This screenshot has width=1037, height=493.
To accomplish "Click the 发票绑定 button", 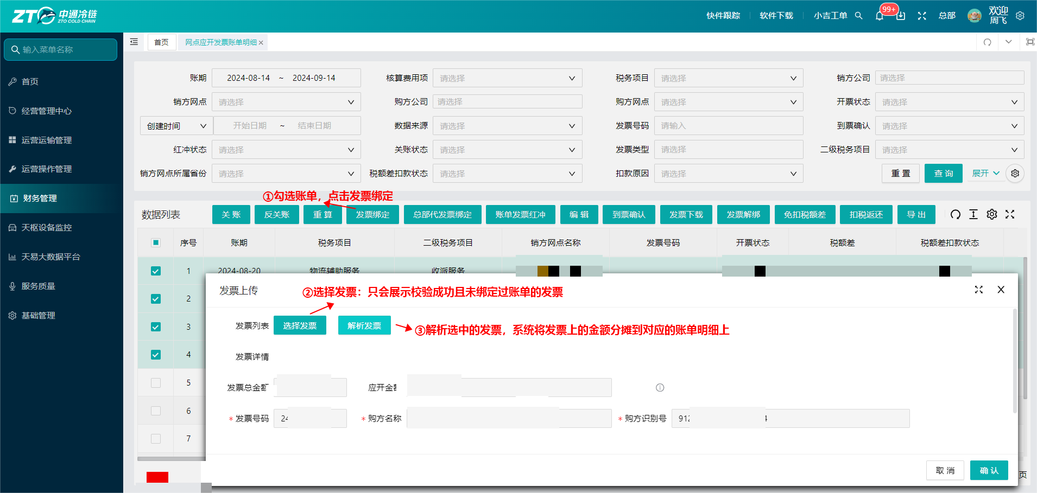I will click(372, 214).
